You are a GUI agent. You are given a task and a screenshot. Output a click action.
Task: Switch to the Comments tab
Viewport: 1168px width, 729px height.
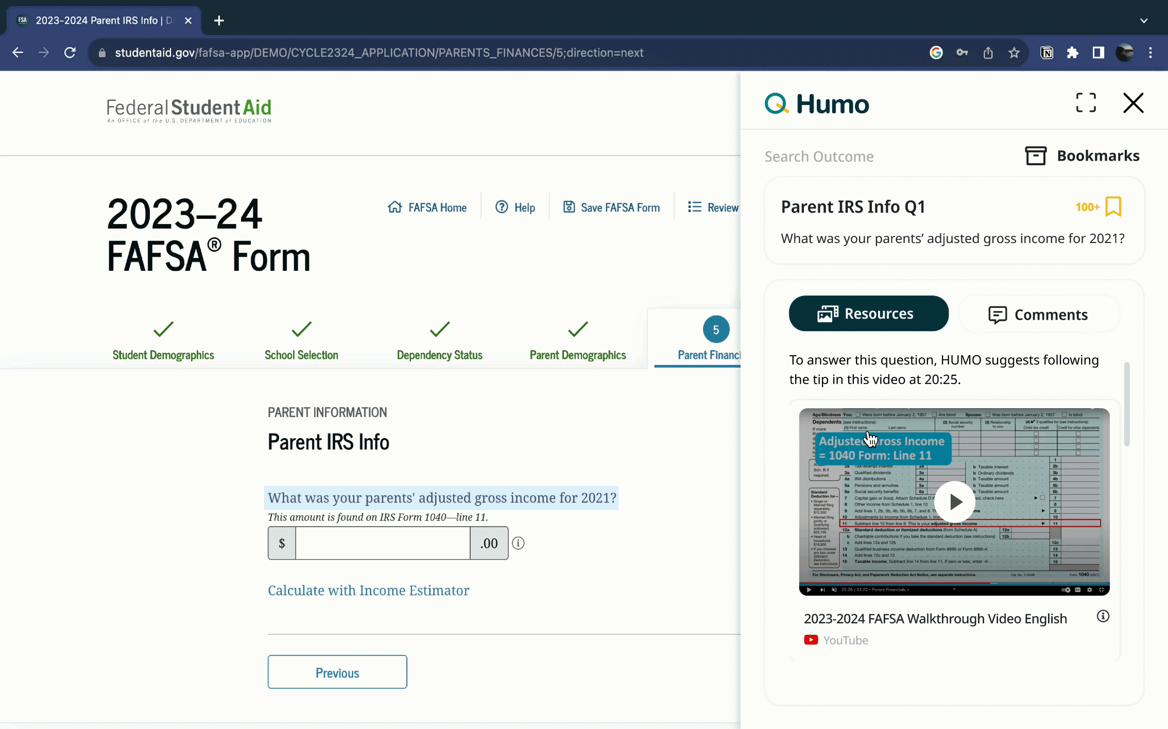pos(1039,314)
